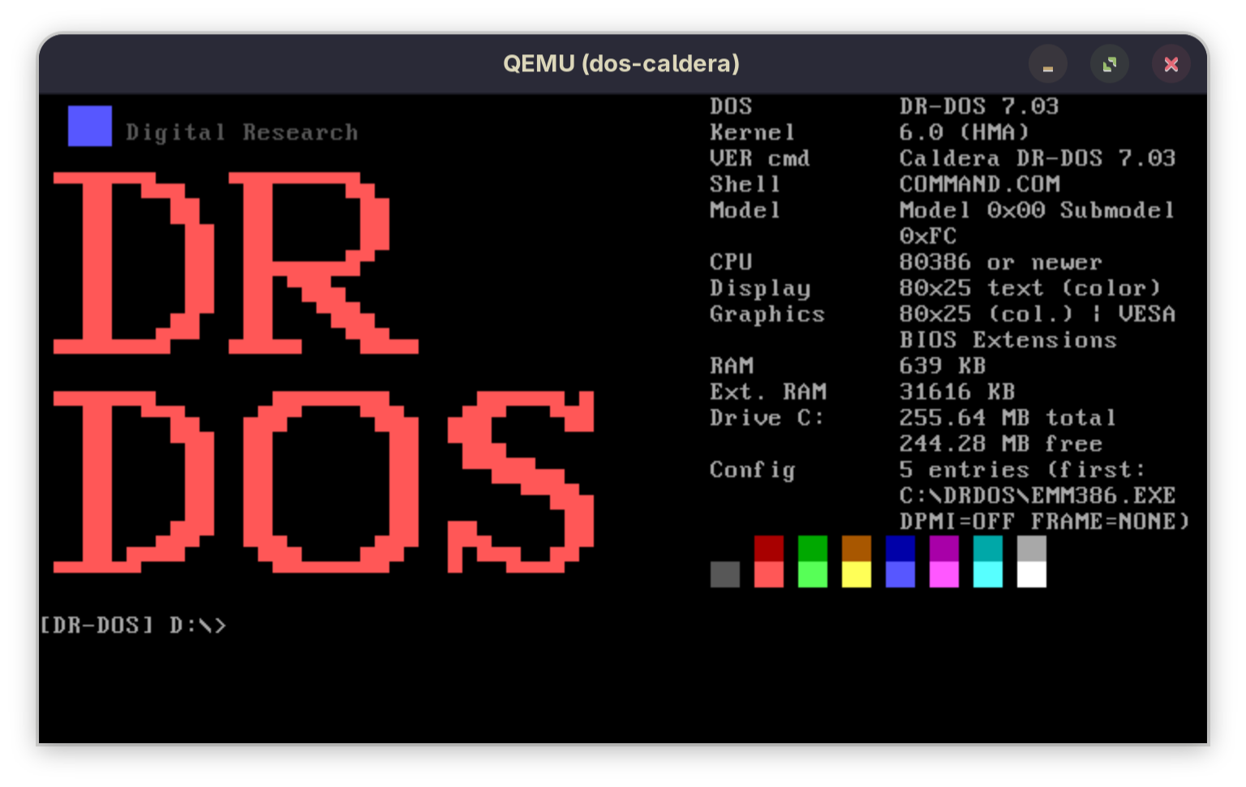Click the Drive C: label
Screen dimensions: 1246x787
coord(767,418)
